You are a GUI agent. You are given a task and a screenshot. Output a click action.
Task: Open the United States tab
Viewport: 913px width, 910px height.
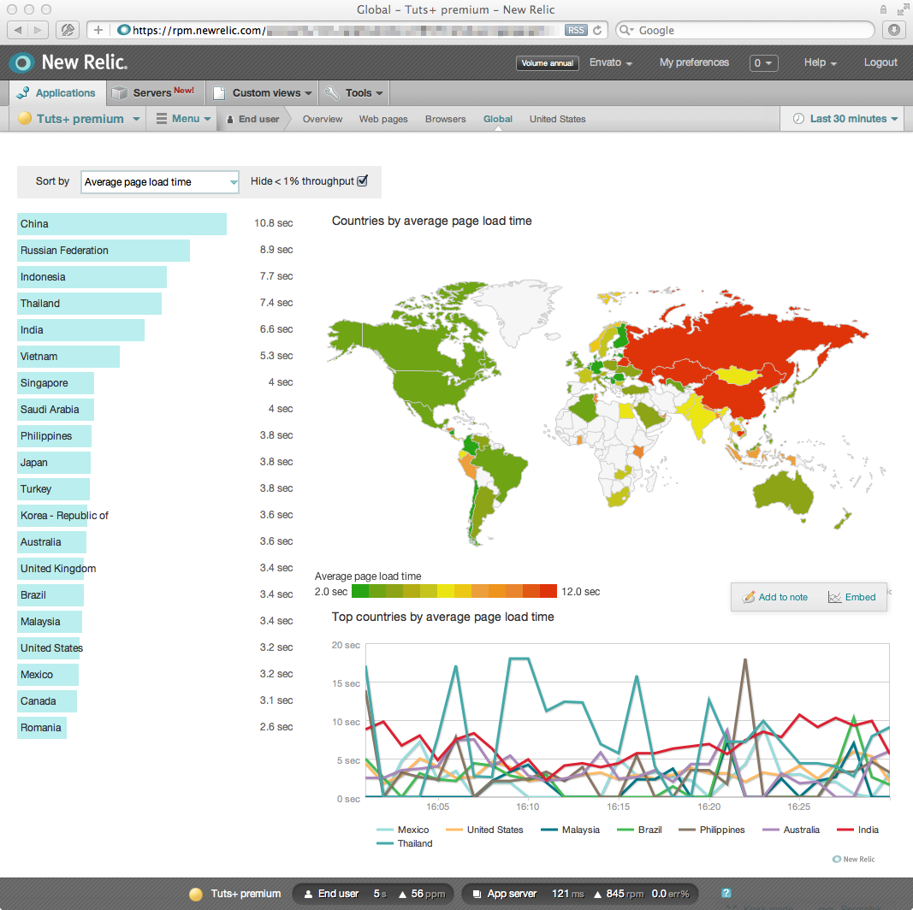click(x=557, y=119)
